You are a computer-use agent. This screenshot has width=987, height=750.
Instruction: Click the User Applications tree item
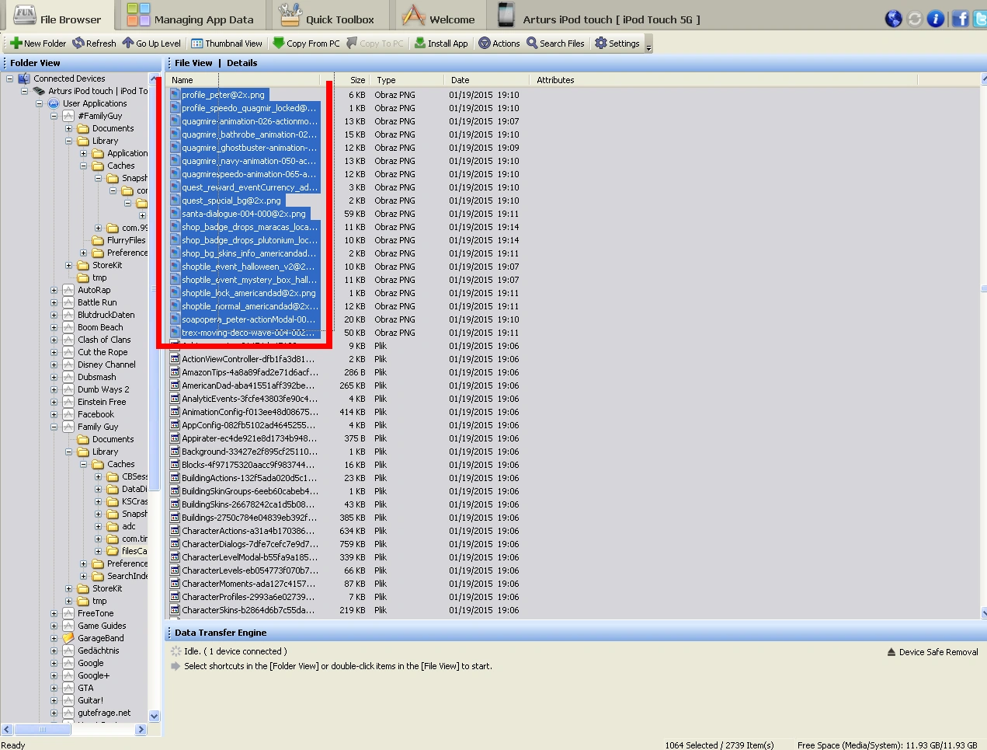click(x=95, y=103)
